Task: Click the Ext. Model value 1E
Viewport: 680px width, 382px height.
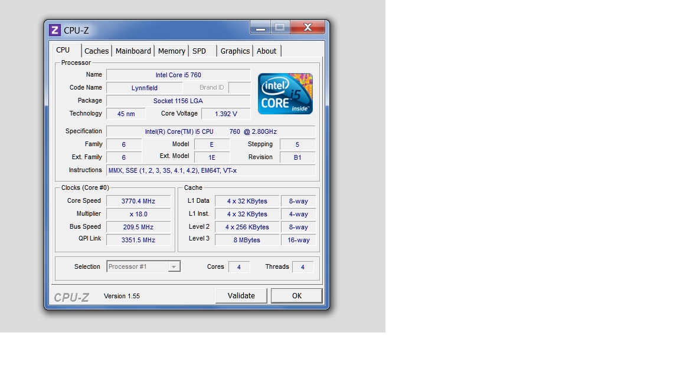Action: tap(212, 157)
